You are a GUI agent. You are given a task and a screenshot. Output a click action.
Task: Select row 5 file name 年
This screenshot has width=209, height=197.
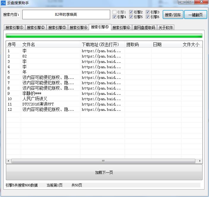pos(24,72)
